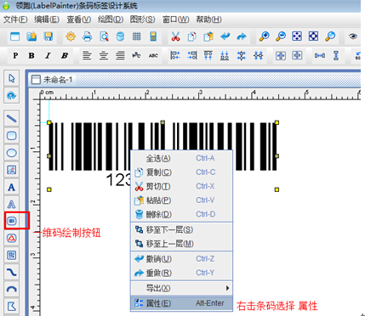
Task: Choose 剪切(T) in context menu
Action: coord(181,186)
